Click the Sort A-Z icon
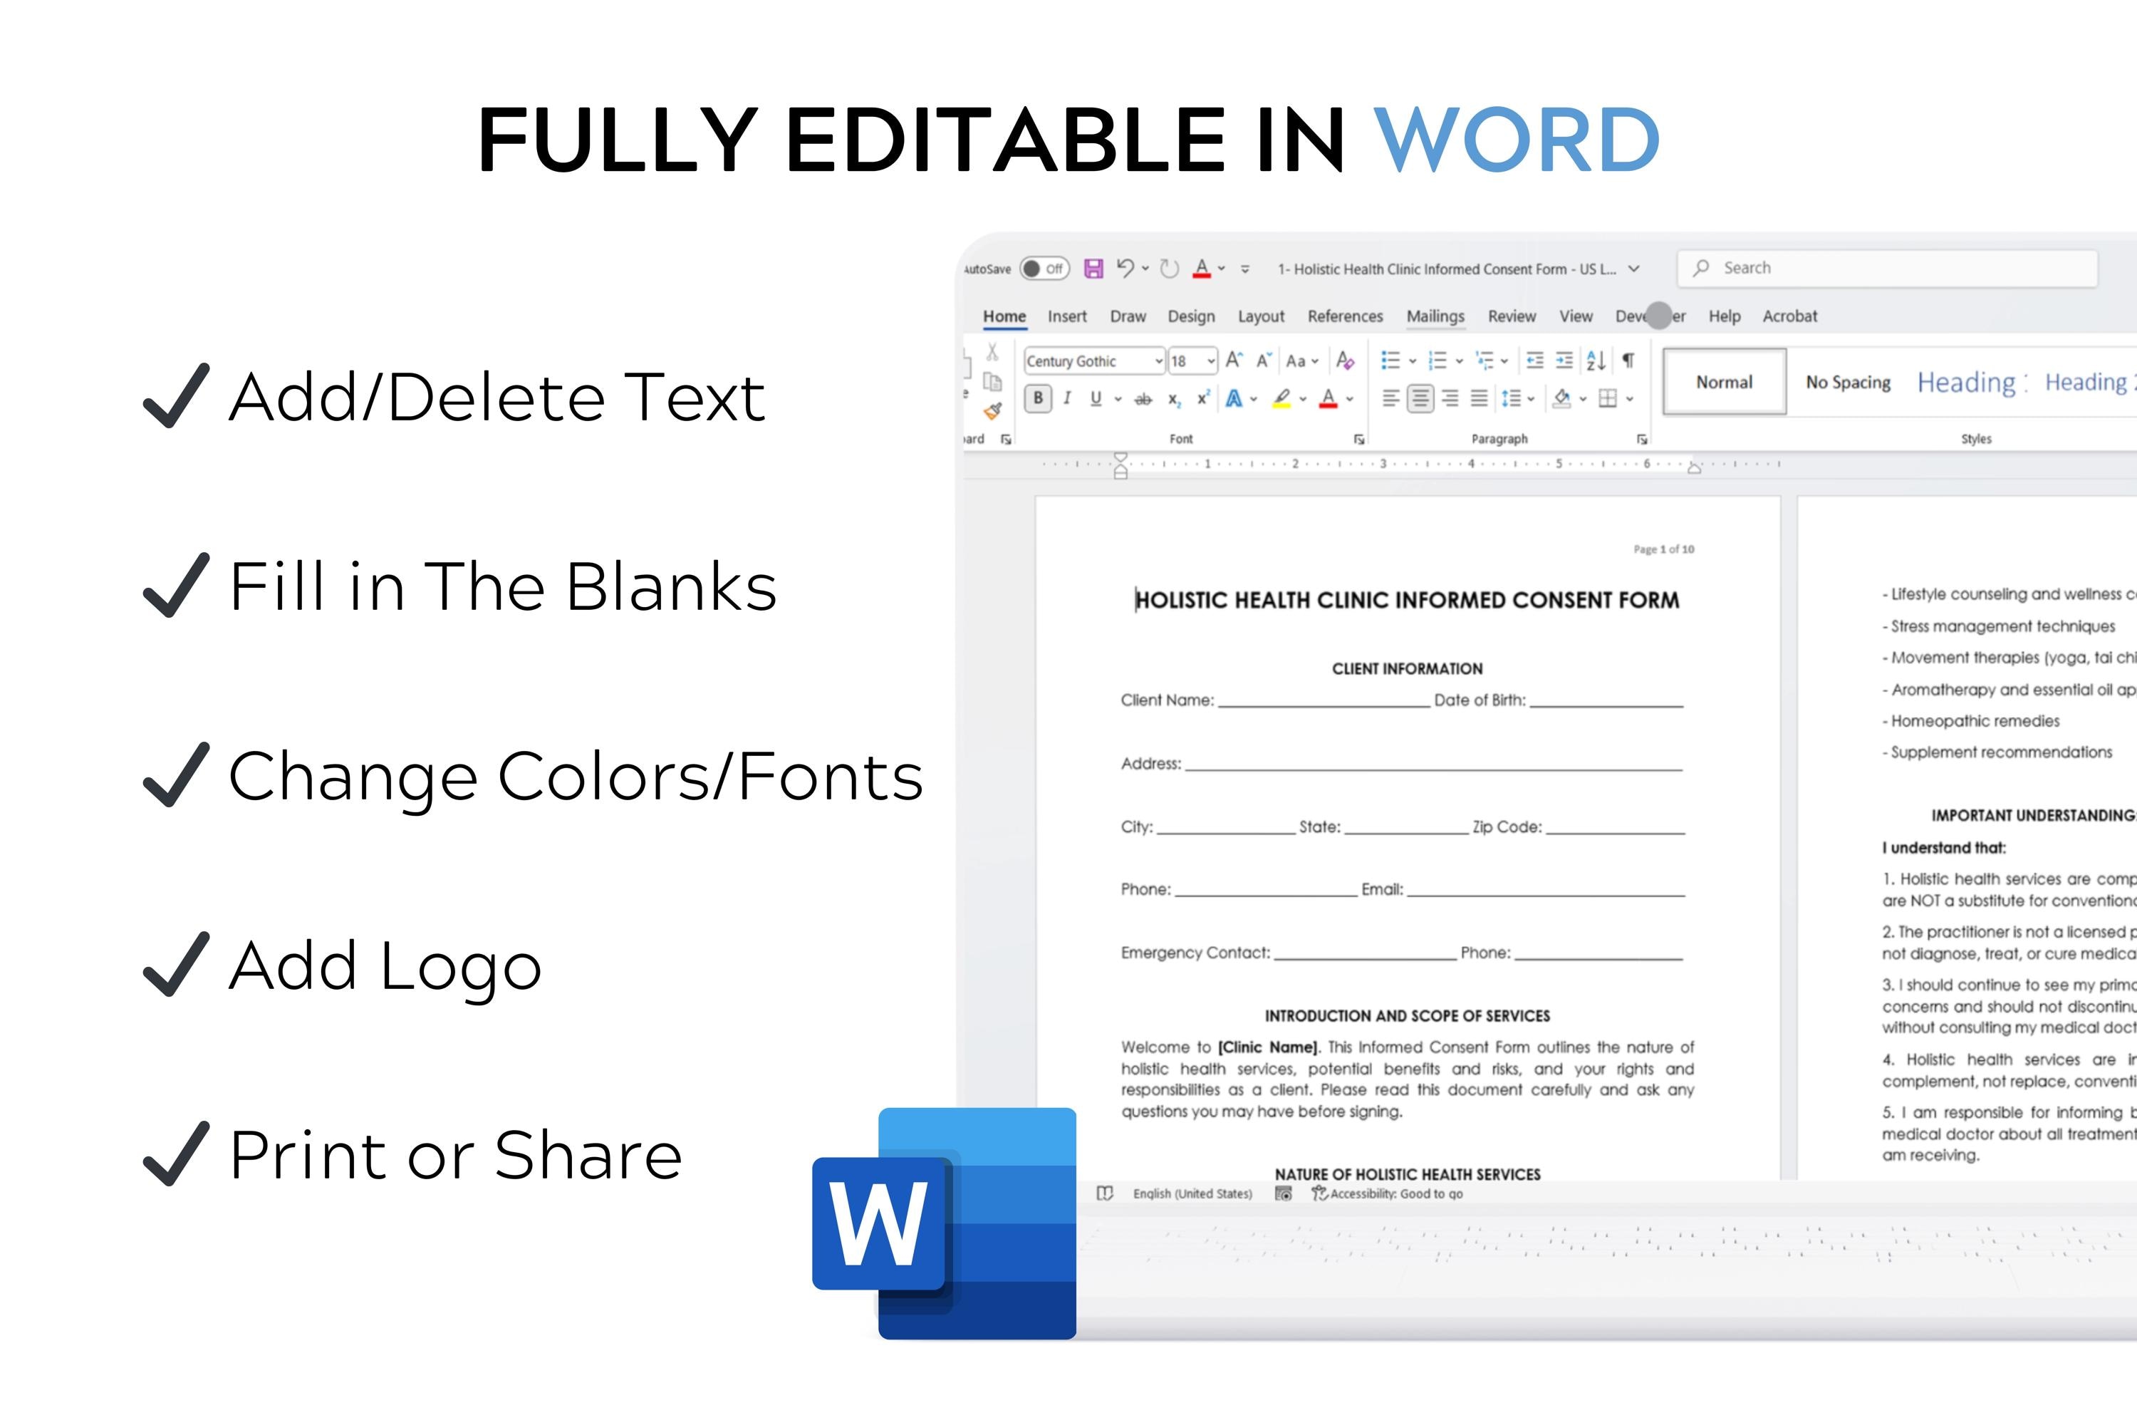Image resolution: width=2137 pixels, height=1425 pixels. (x=1596, y=361)
